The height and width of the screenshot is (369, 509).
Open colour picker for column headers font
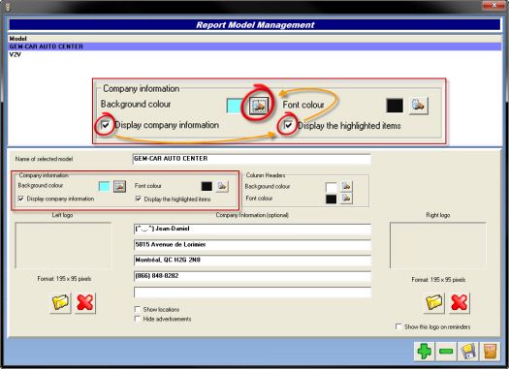[346, 199]
